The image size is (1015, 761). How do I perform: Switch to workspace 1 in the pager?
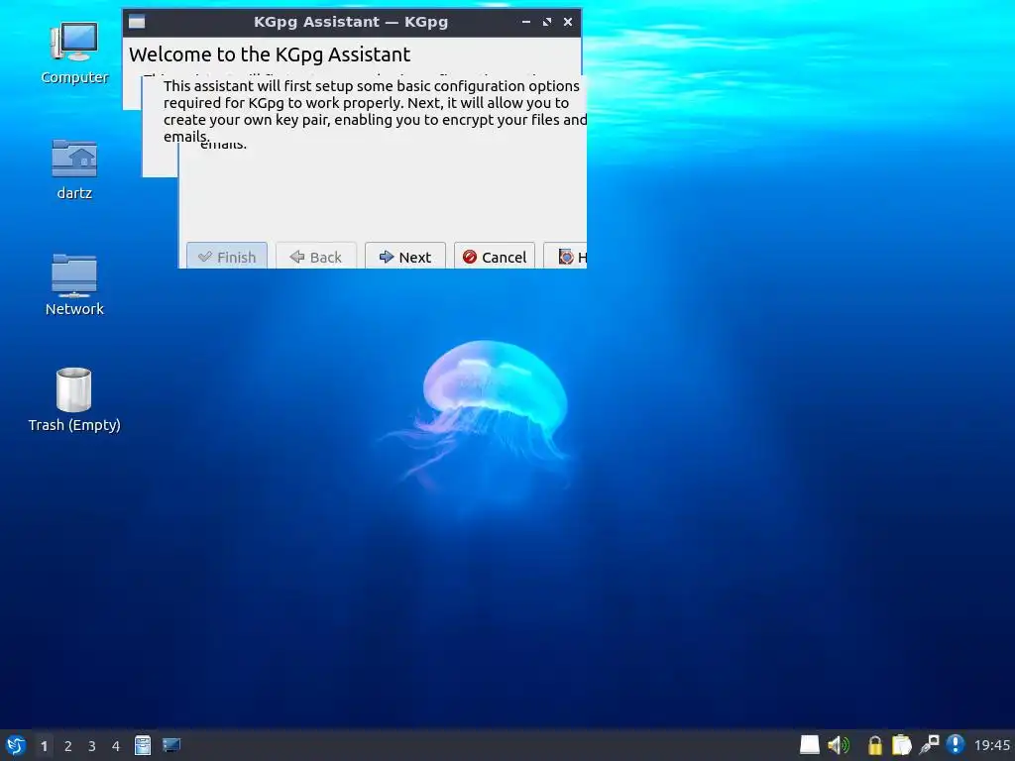[44, 746]
